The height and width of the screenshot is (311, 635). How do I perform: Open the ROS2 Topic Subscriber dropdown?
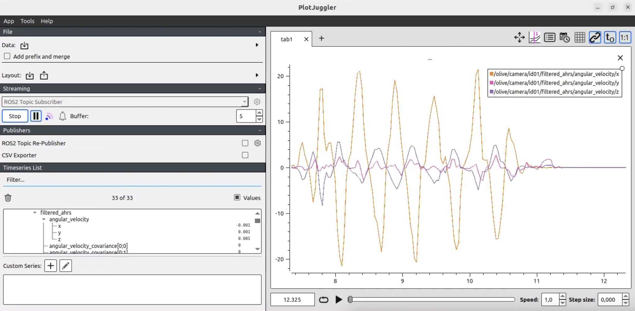point(245,102)
